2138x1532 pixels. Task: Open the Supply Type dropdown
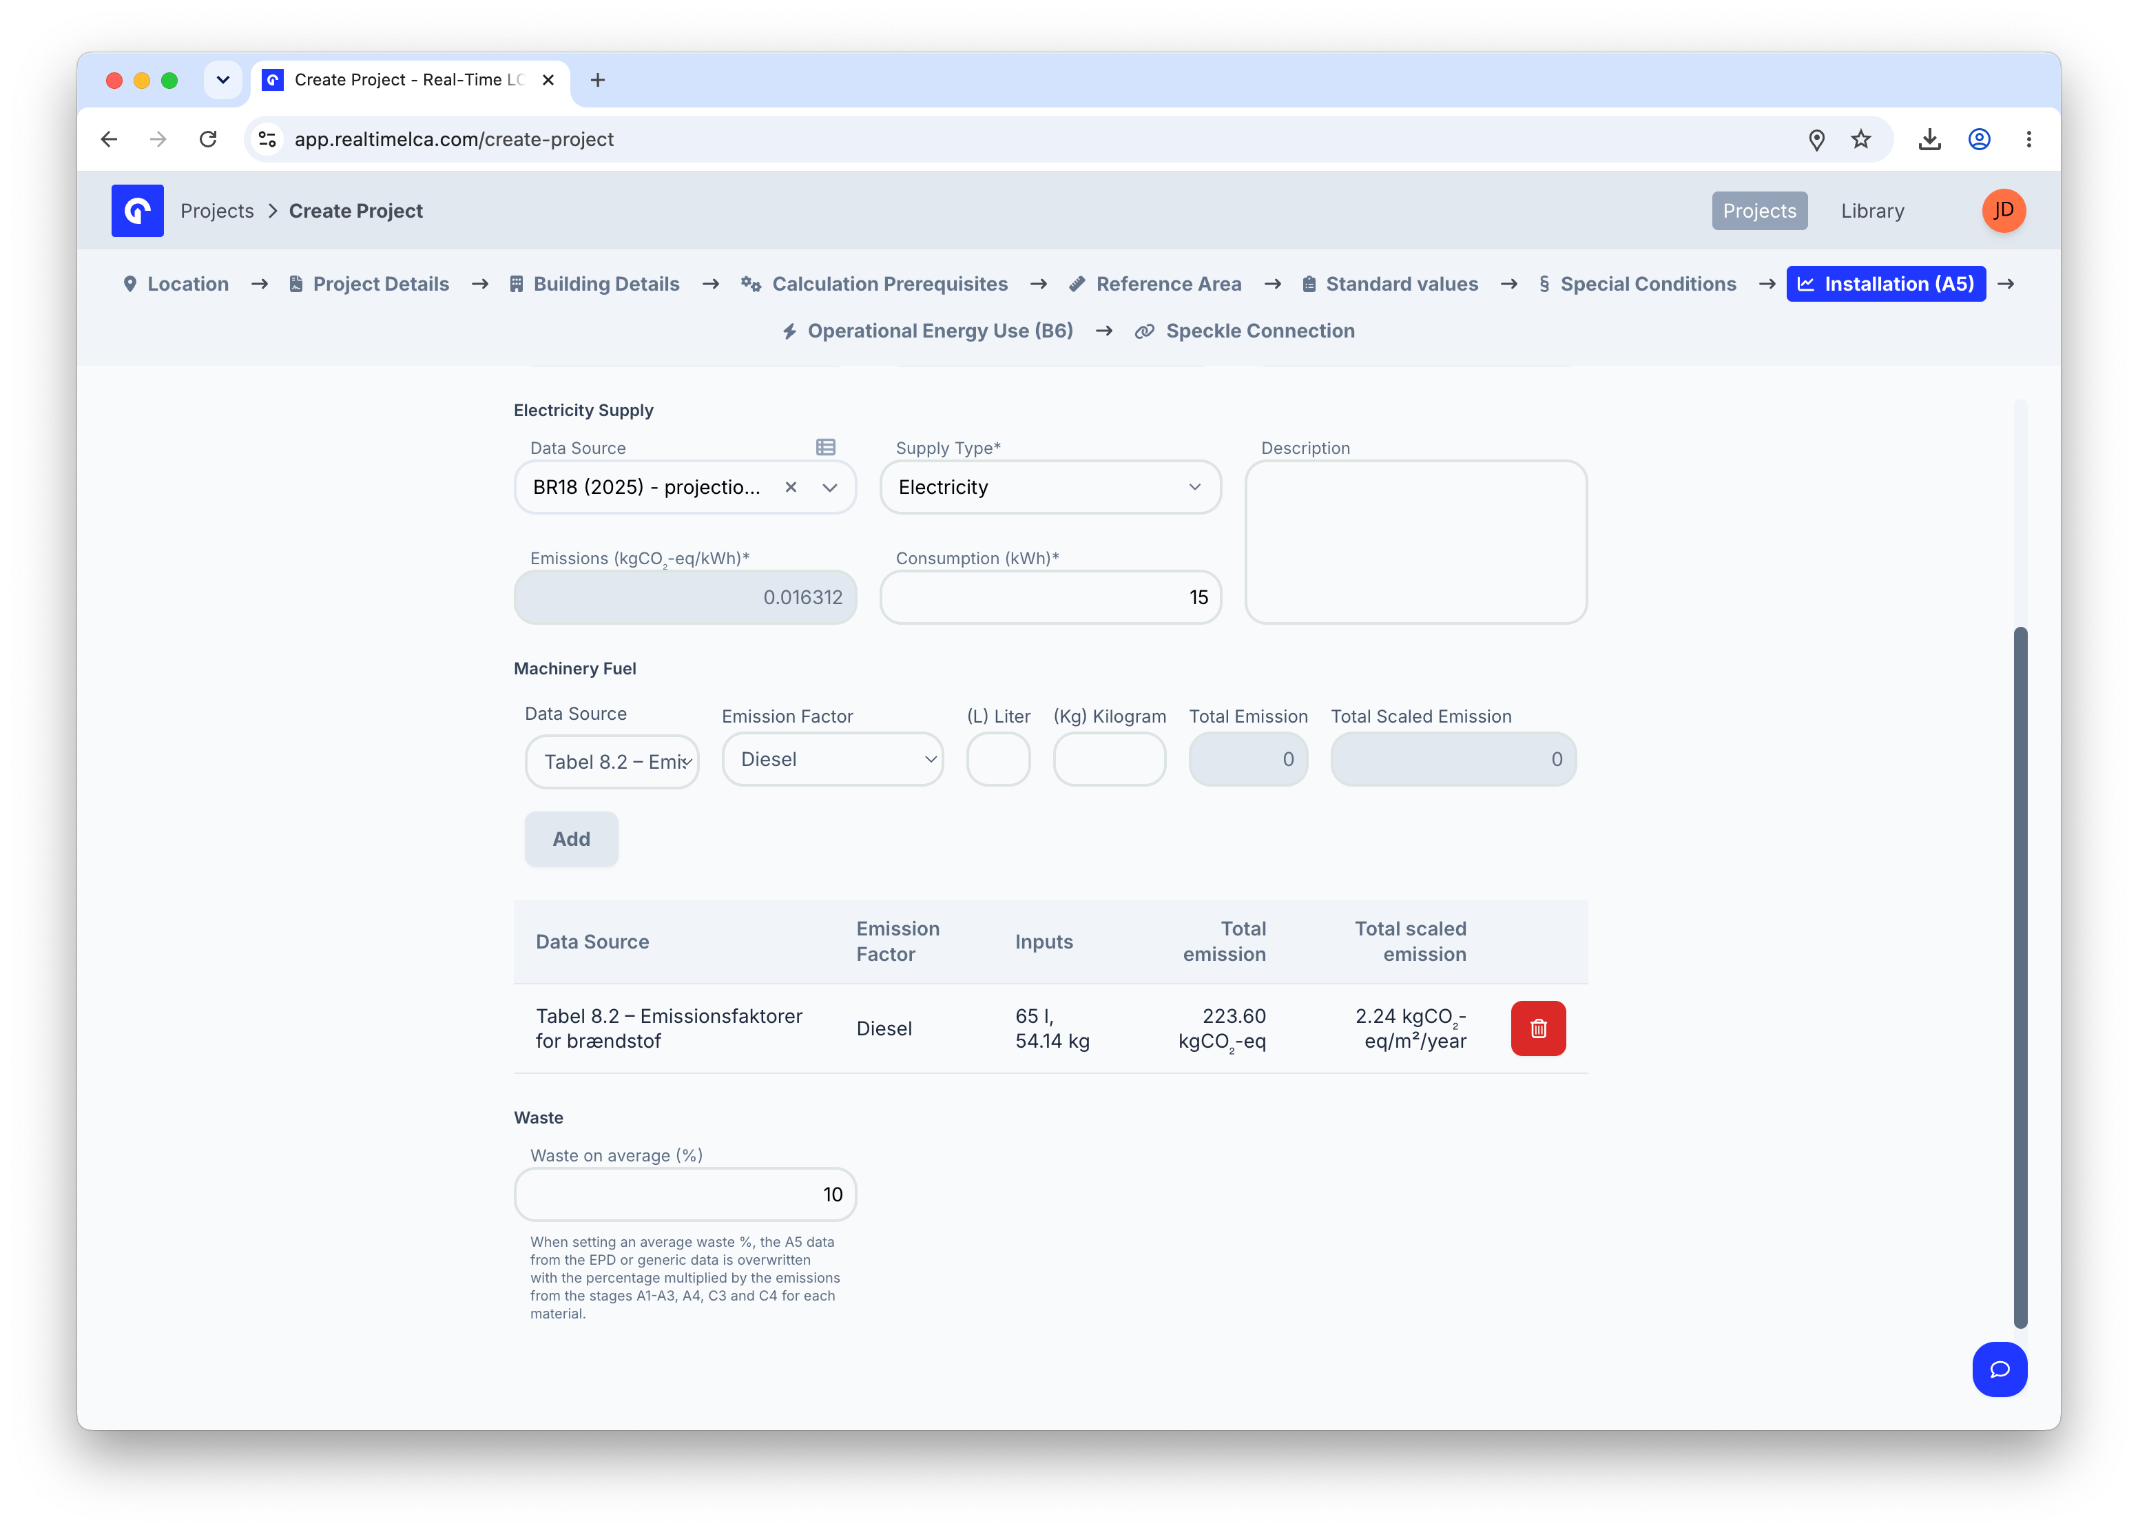(1050, 488)
